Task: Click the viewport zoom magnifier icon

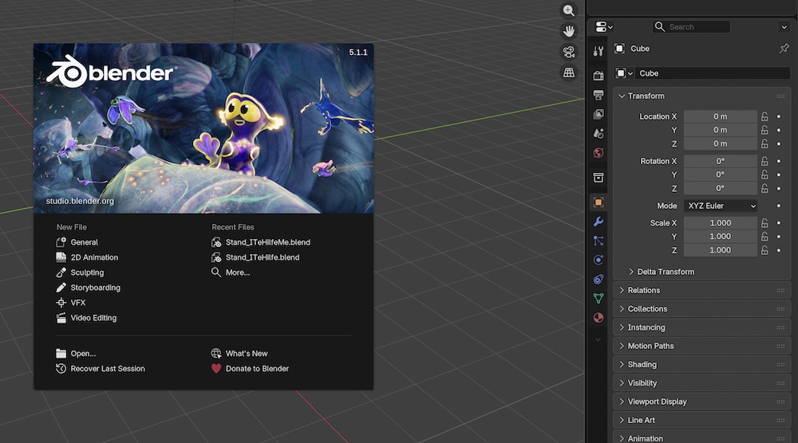Action: [x=568, y=10]
